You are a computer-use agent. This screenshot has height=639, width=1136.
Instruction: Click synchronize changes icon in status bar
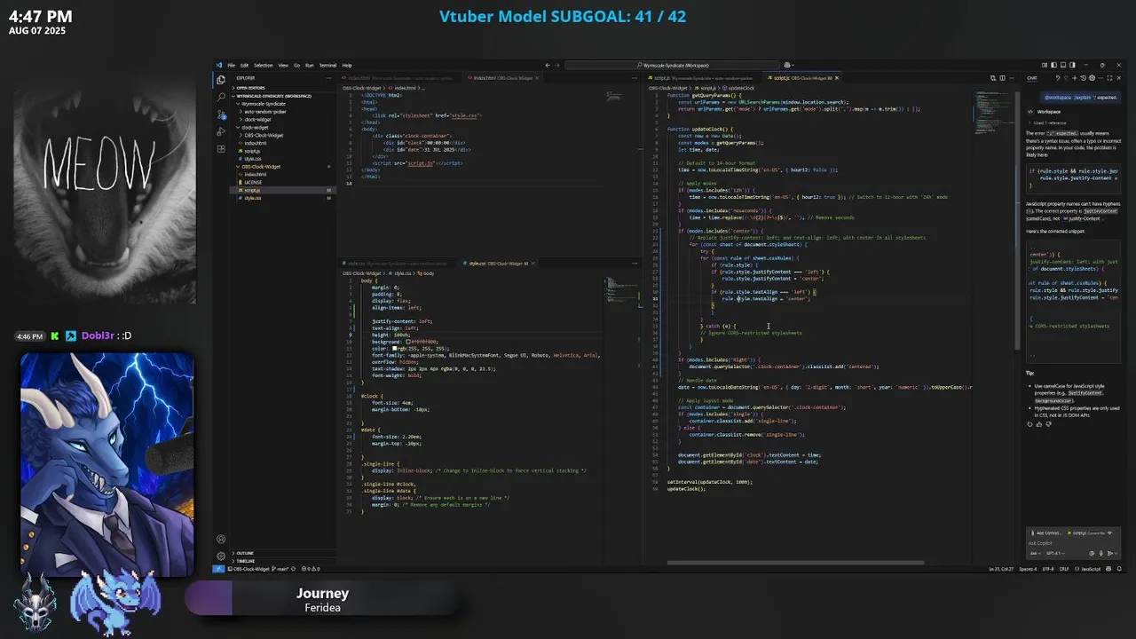294,569
